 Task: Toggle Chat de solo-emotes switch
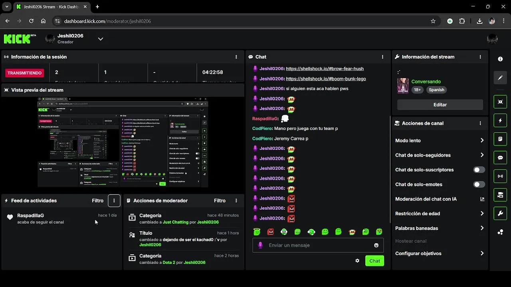pyautogui.click(x=479, y=185)
